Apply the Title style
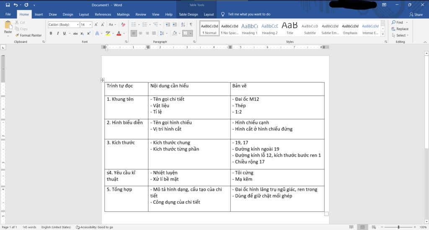Viewport: 429px width, 230px height. [290, 29]
